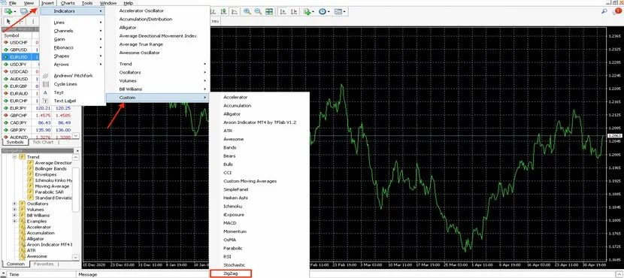Click the Text Label icon in Insert menu
The height and width of the screenshot is (278, 624).
pyautogui.click(x=46, y=101)
